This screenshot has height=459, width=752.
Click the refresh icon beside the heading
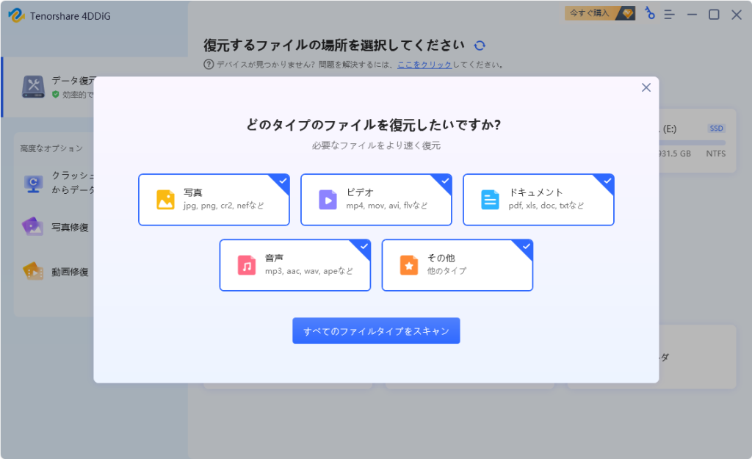click(480, 46)
